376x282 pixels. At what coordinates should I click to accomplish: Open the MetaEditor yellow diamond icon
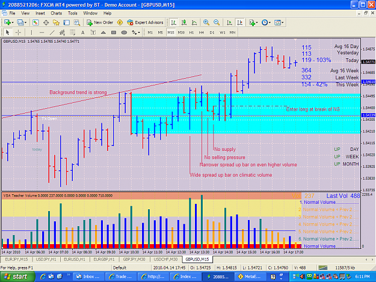click(x=120, y=22)
